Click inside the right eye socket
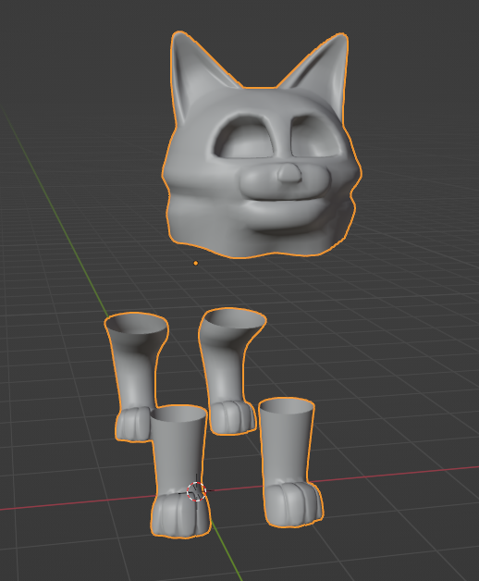 click(315, 138)
